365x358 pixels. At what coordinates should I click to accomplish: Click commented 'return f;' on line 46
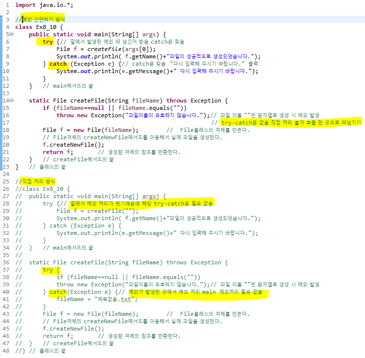58,336
